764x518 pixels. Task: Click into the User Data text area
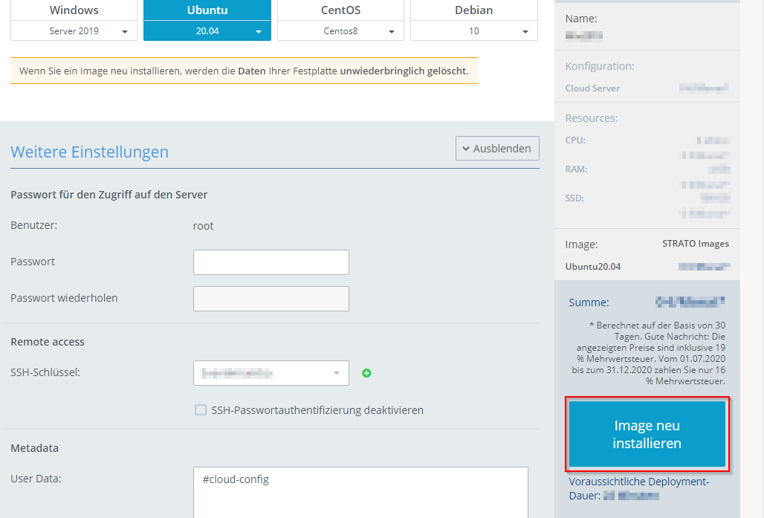[360, 494]
